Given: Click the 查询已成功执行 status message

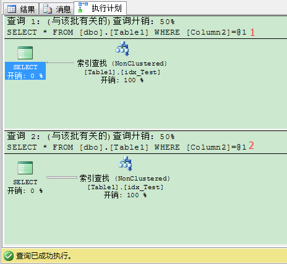Looking at the screenshot, I should click(x=44, y=256).
